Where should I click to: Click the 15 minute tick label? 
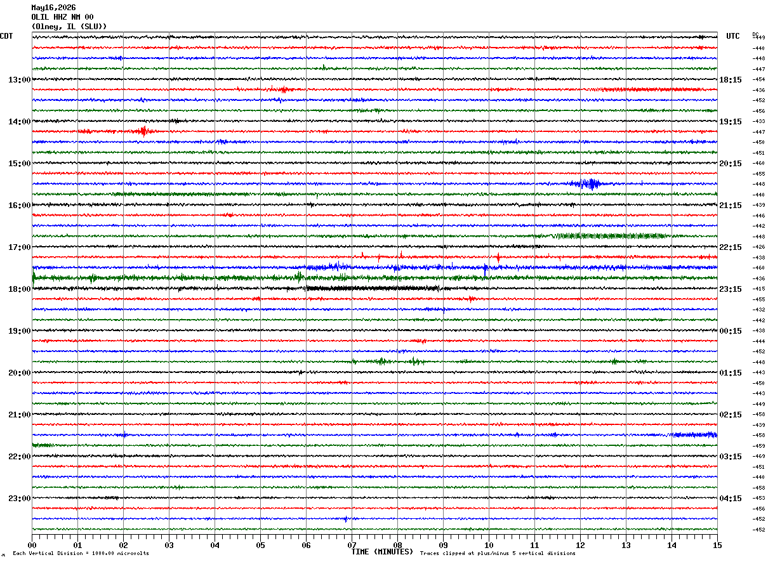tap(717, 545)
